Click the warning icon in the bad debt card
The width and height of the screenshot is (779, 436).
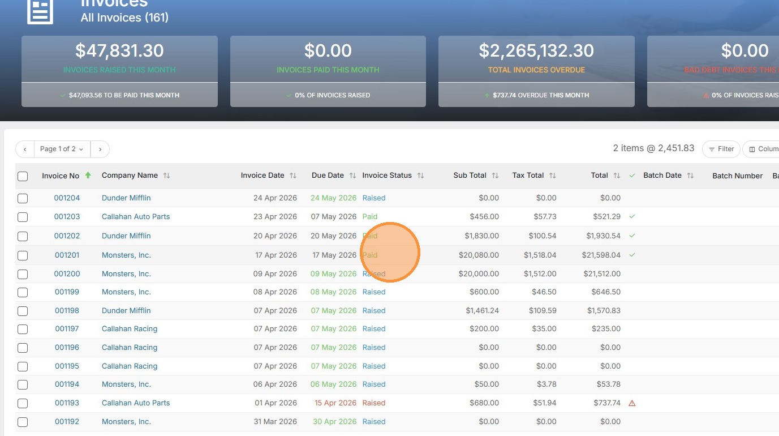(x=706, y=95)
